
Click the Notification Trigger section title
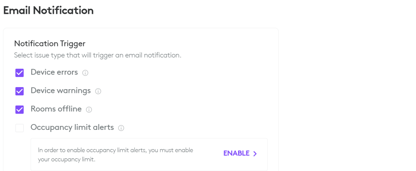point(50,43)
